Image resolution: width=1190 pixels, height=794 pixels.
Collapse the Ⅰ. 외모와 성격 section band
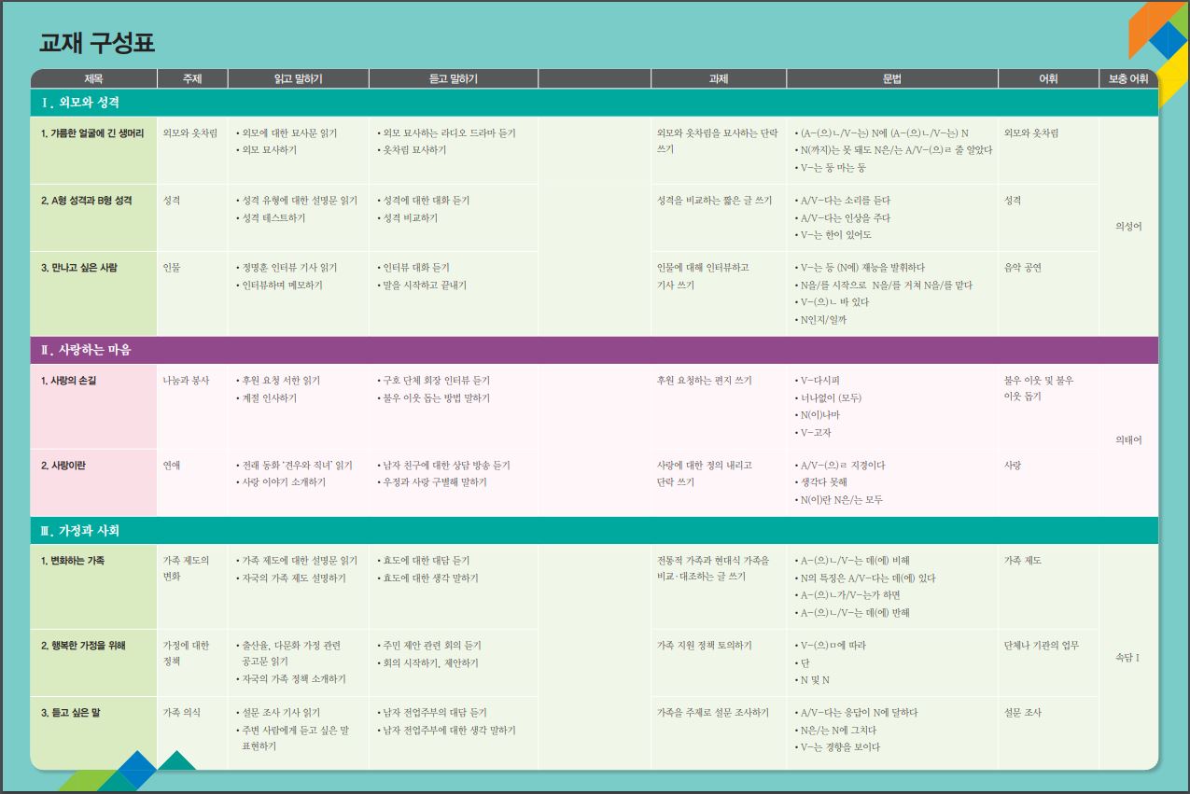(x=80, y=103)
